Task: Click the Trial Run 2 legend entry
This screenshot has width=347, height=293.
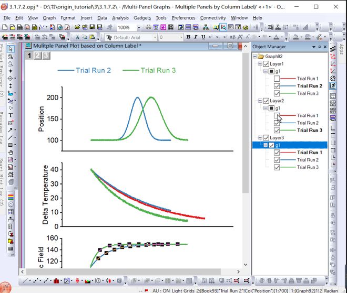Action: click(84, 70)
